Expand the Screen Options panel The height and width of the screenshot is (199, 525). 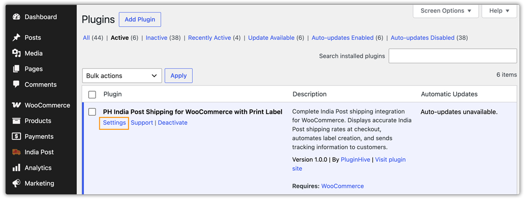[446, 11]
